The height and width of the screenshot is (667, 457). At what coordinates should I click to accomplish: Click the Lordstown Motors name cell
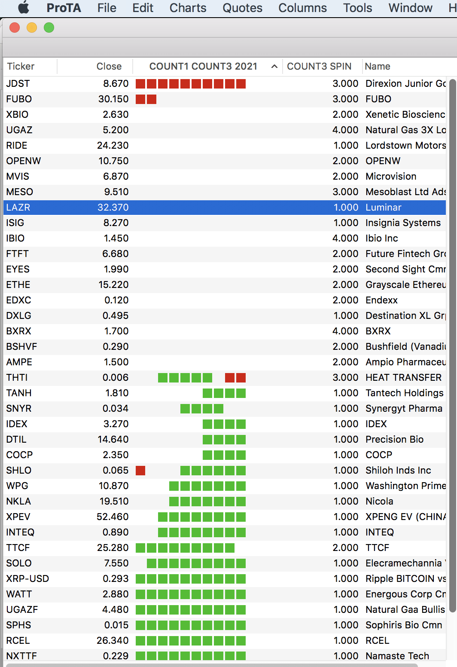[x=406, y=145]
